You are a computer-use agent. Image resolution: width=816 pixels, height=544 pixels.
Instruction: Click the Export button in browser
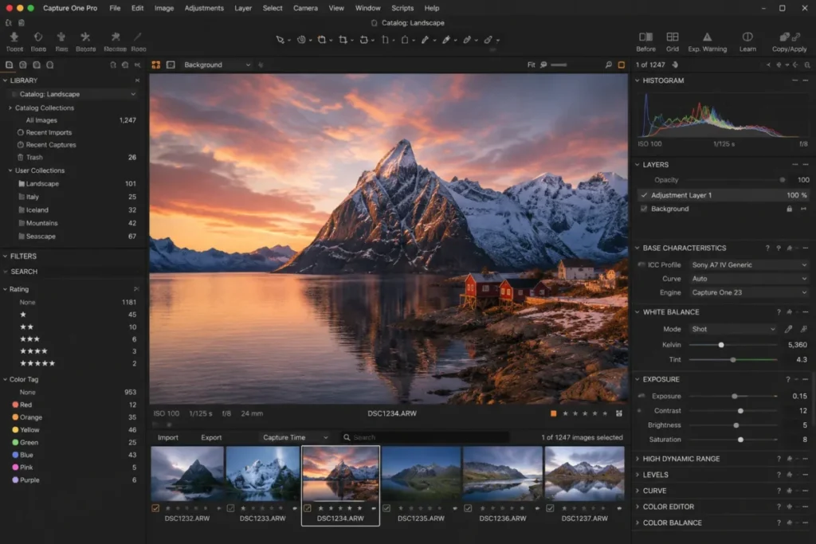[x=211, y=437]
